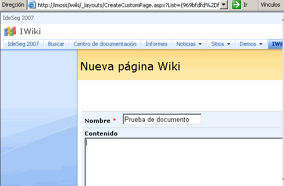Click the Contenido label

(101, 134)
